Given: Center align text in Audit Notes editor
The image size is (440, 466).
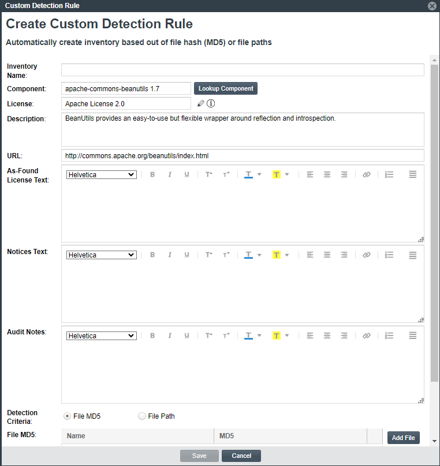Looking at the screenshot, I should click(327, 335).
